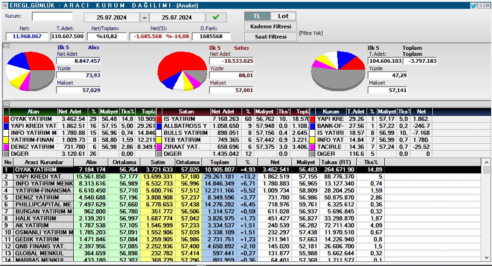
Task: Select the OYAK YATIRIM row in broker list
Action: [242, 170]
